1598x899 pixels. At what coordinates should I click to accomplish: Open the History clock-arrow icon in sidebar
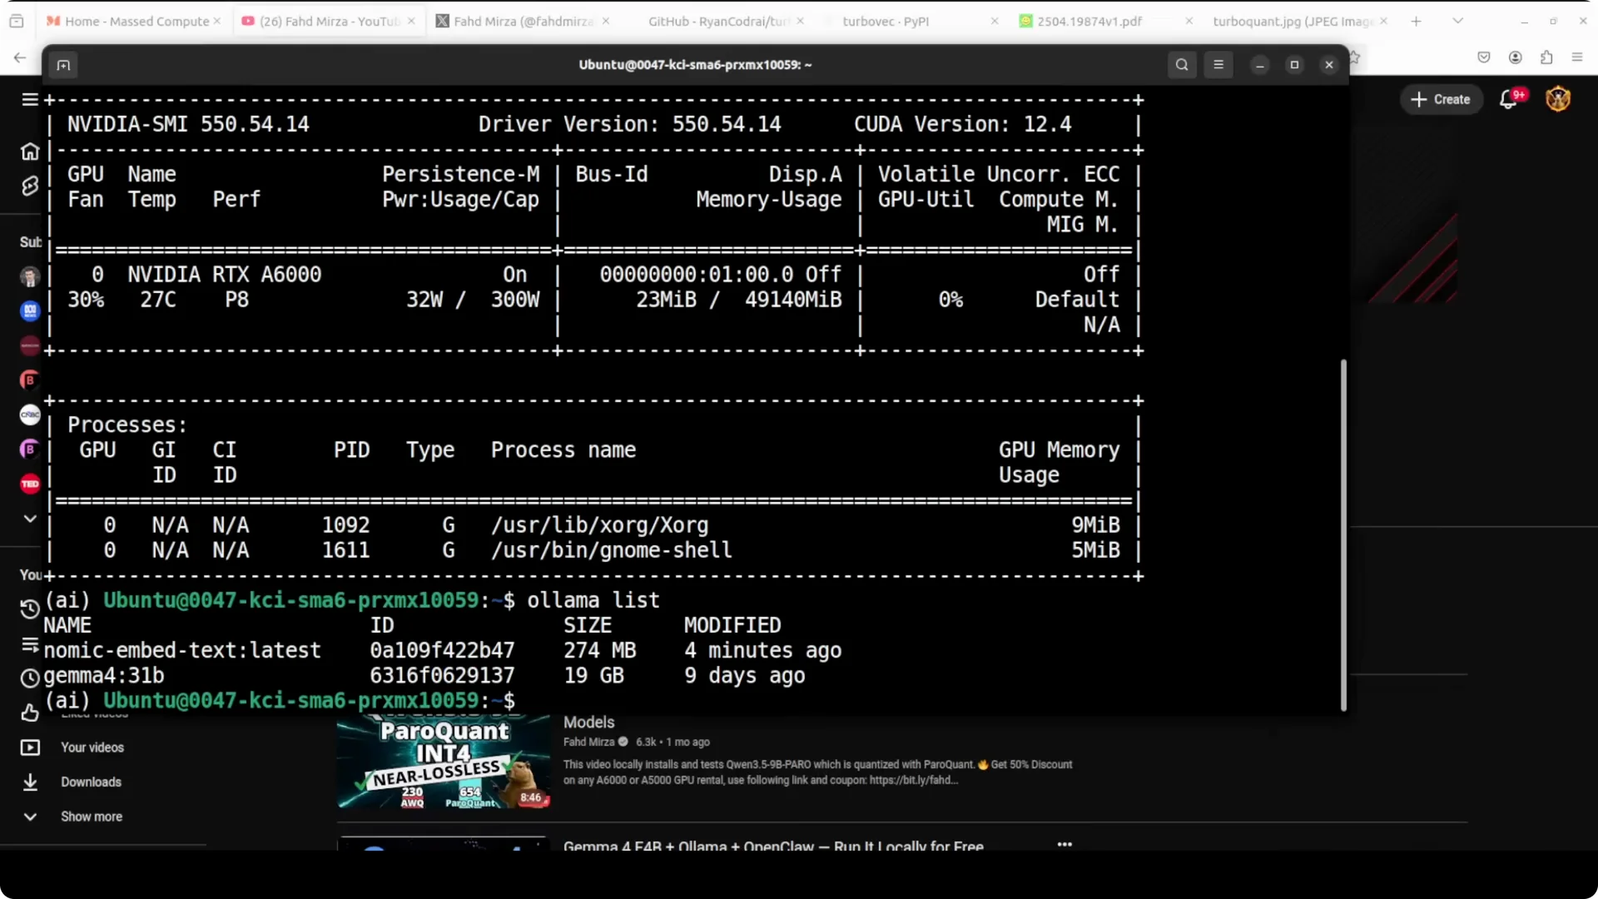point(30,609)
